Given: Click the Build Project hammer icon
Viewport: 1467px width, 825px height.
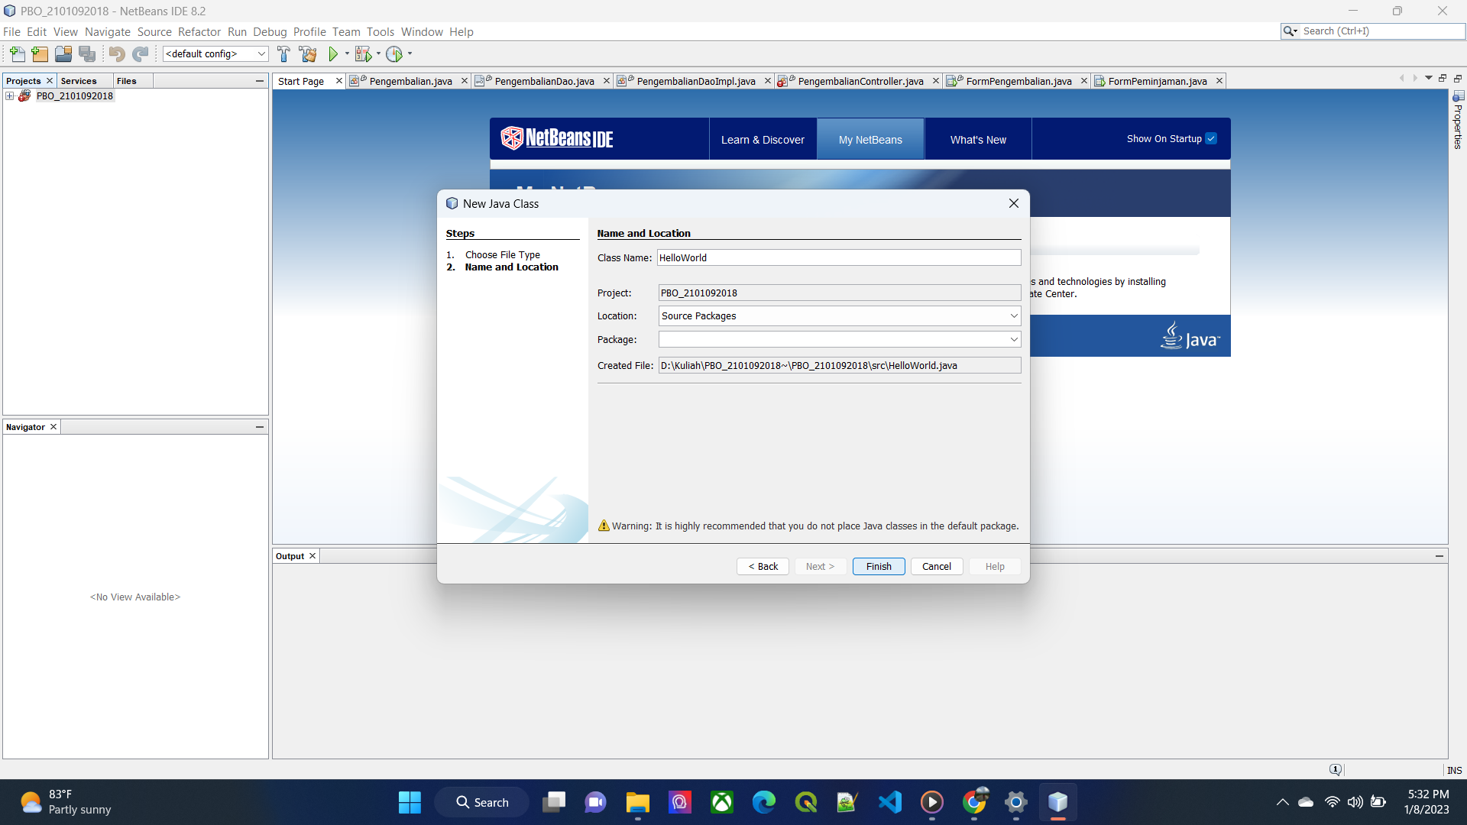Looking at the screenshot, I should tap(283, 53).
